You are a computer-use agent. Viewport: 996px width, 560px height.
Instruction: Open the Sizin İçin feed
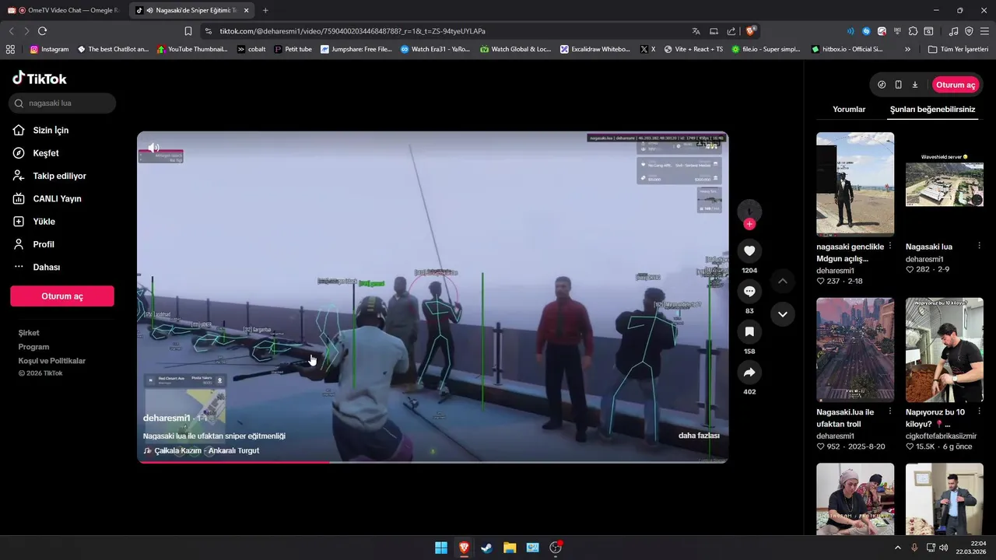(x=51, y=130)
